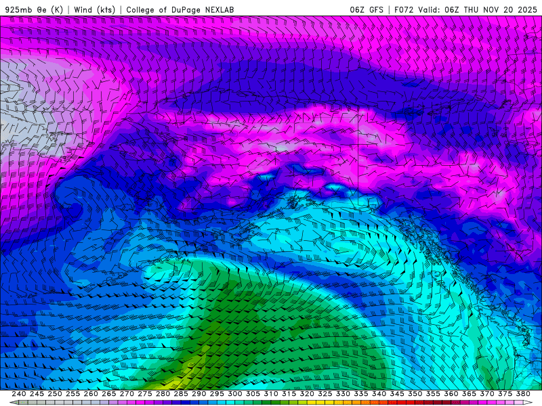Click the 355 value on color scale
This screenshot has height=406, width=542.
click(x=433, y=394)
